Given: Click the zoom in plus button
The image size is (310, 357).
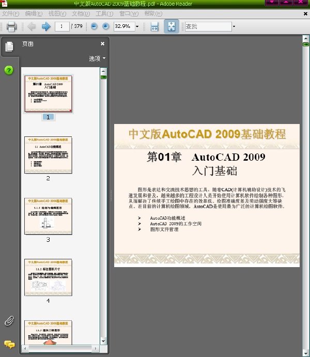Looking at the screenshot, I should coord(105,26).
